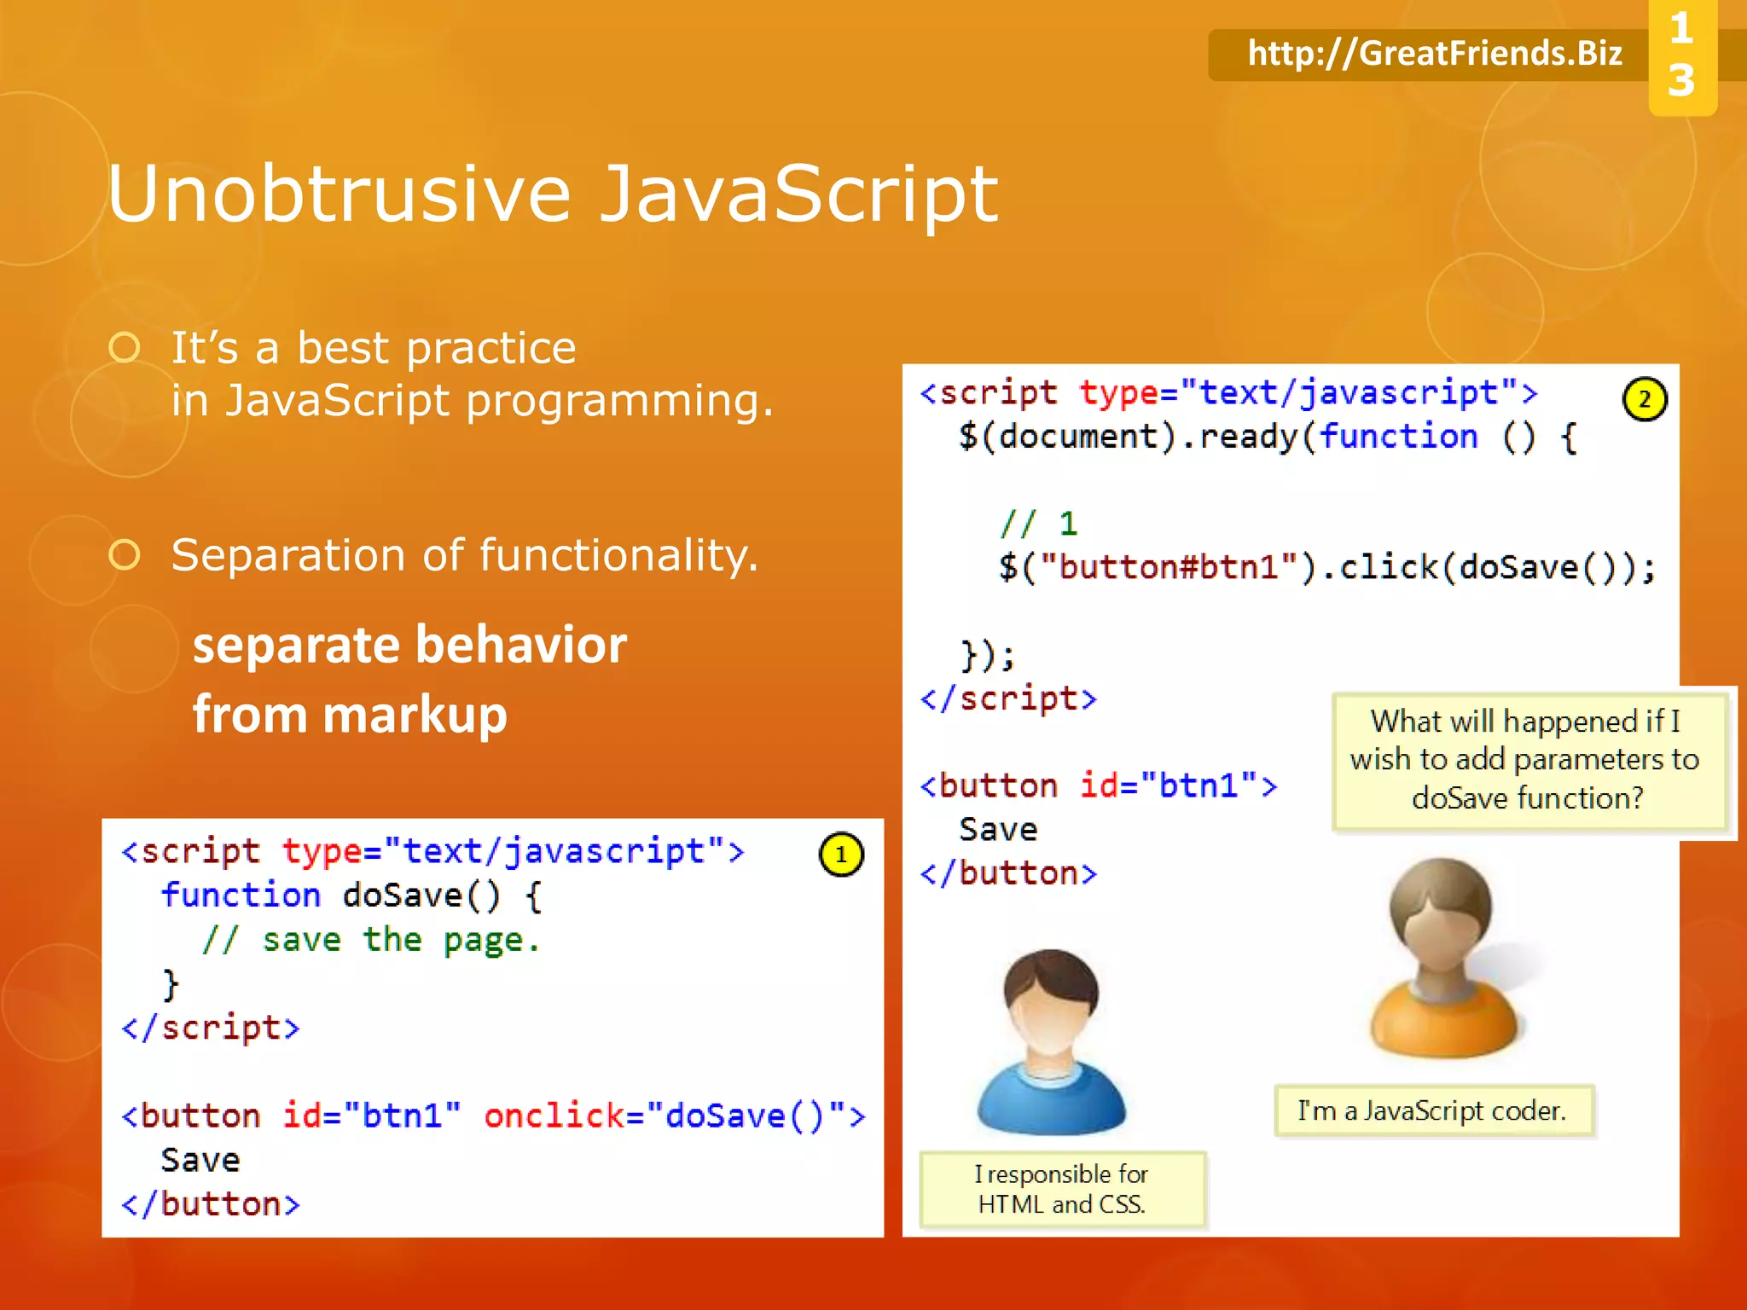Click the "I'm a JavaScript coder." label
Screen dimensions: 1747x1310
click(x=1433, y=1111)
